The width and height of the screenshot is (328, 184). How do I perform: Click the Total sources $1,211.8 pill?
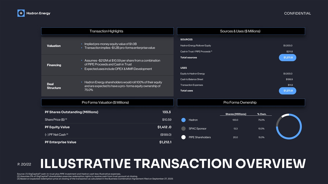tap(288, 58)
